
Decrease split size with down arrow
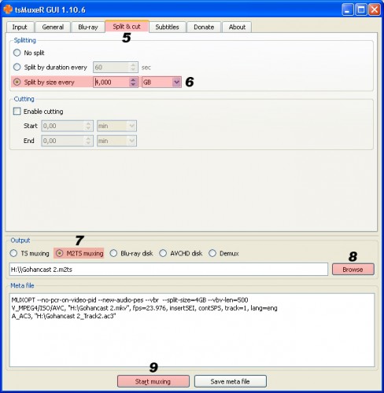(133, 85)
